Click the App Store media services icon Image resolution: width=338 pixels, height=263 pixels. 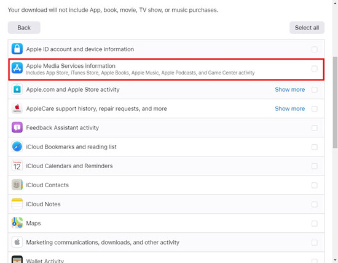[x=17, y=68]
